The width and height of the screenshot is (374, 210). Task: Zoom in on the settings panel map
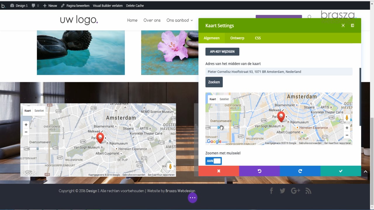point(347,128)
